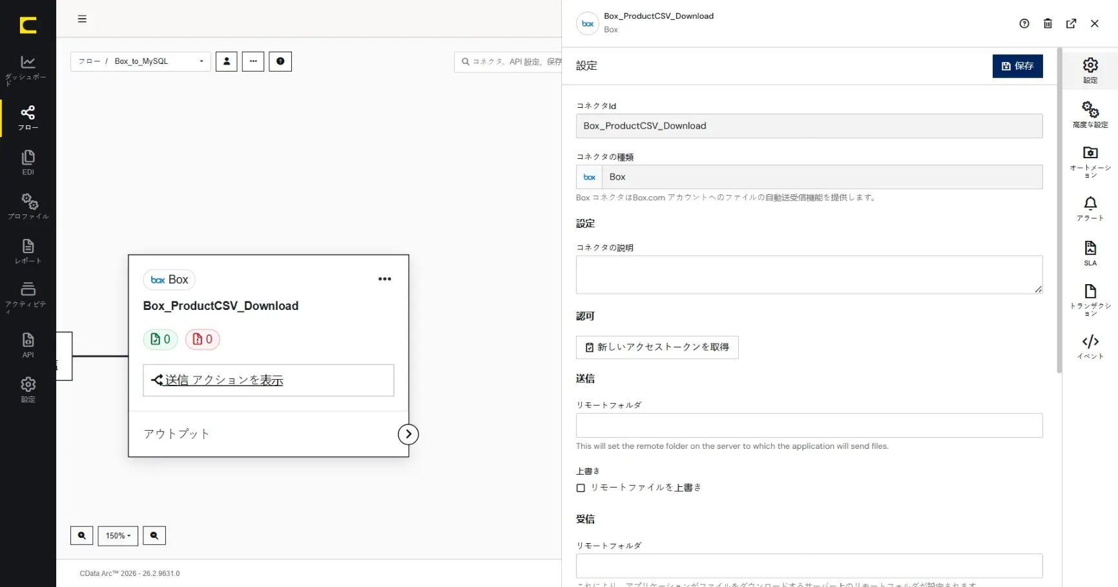Select the SLA tab
The height and width of the screenshot is (587, 1118).
[x=1090, y=253]
